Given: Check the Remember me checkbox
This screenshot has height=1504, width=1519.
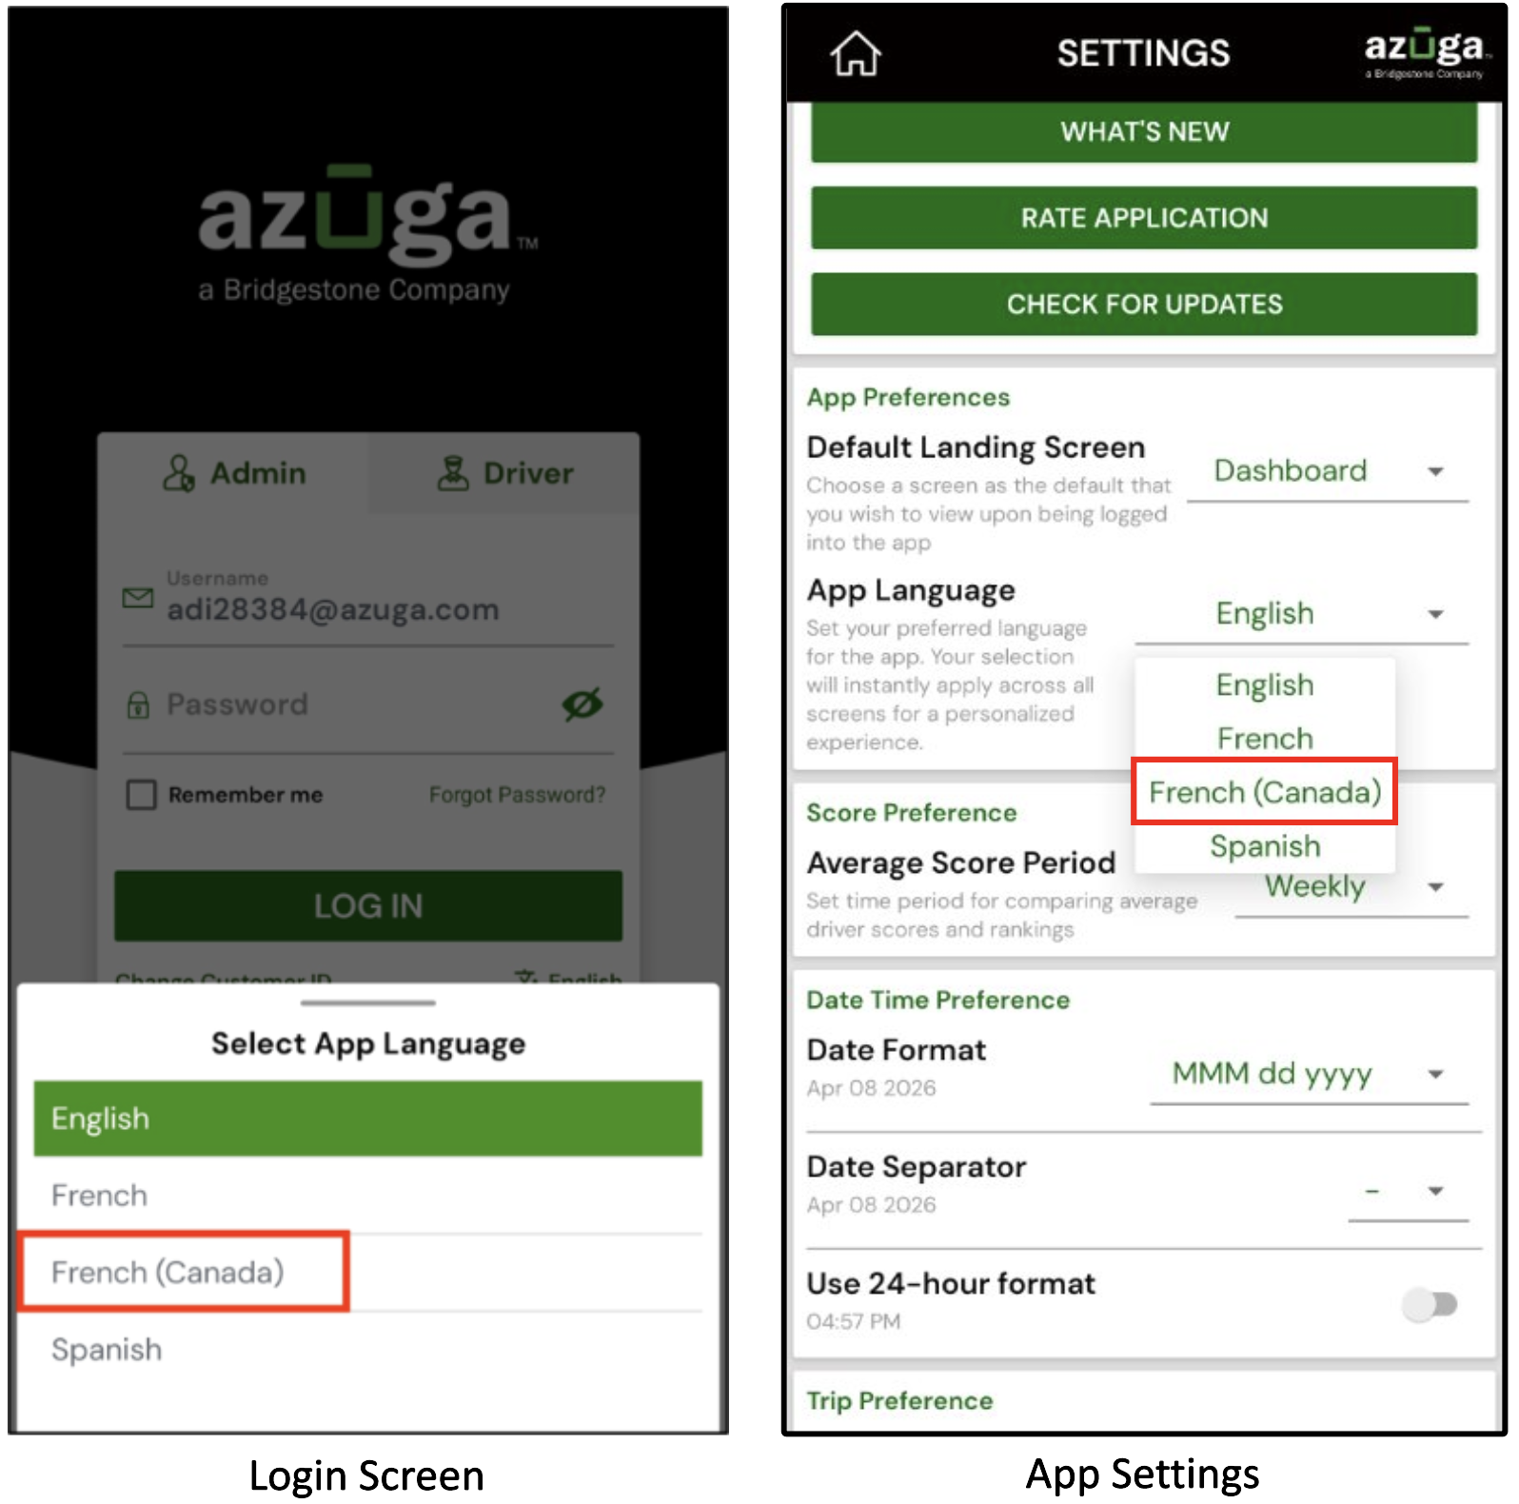Looking at the screenshot, I should tap(142, 795).
